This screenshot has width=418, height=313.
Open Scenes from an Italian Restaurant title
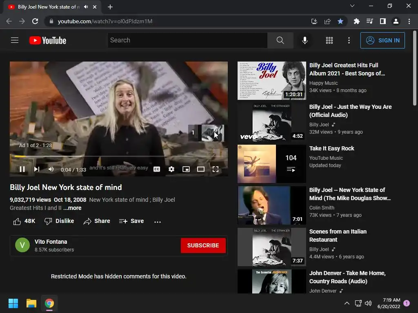pos(338,236)
